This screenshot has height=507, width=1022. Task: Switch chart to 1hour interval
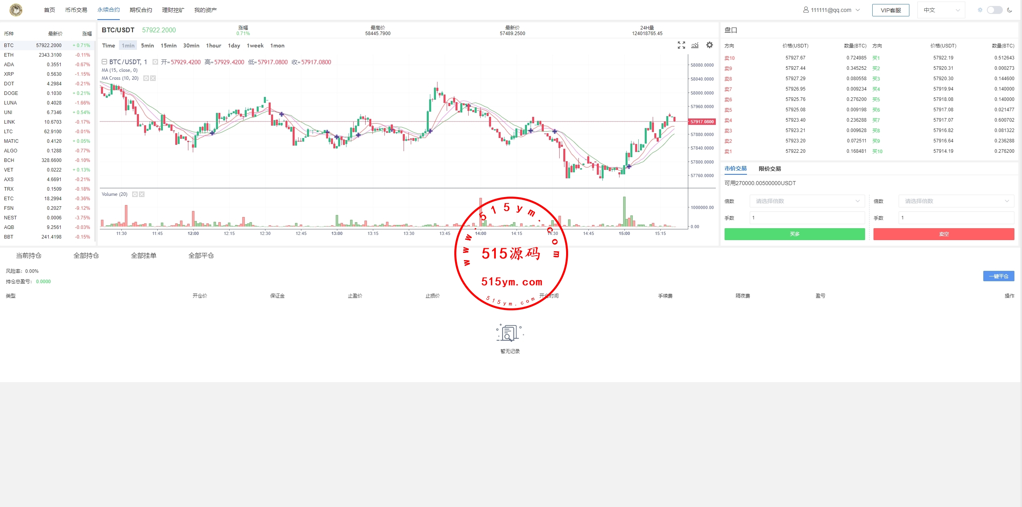coord(213,45)
